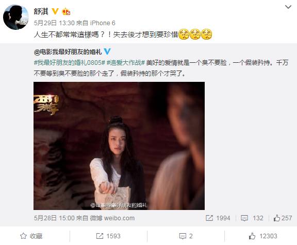Open the post timestamp 5月29日 13:30
This screenshot has width=297, height=245.
[x=54, y=23]
